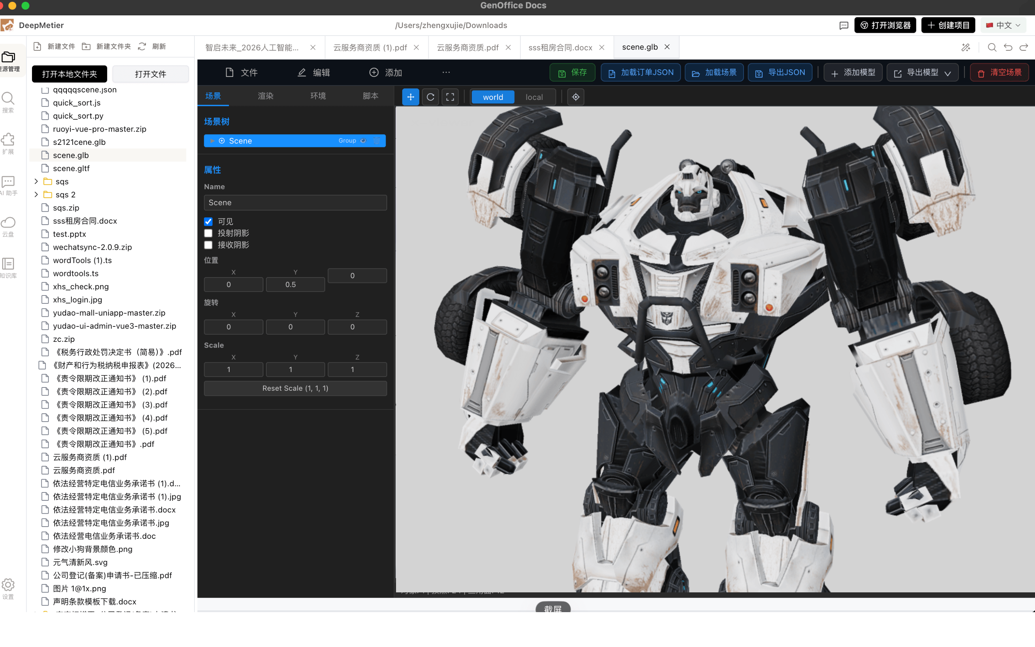
Task: Delete Scene node with trash icon
Action: click(x=376, y=141)
